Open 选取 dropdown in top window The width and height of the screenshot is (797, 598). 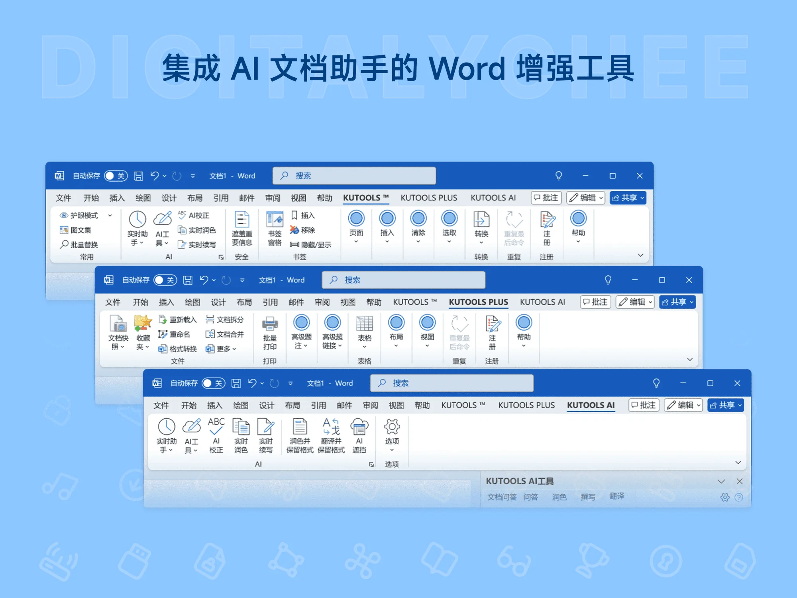449,227
